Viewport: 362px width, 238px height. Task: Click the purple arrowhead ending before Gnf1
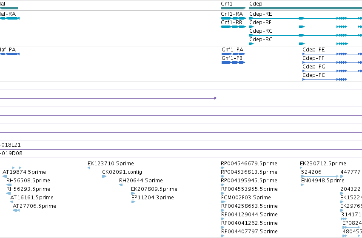click(215, 98)
